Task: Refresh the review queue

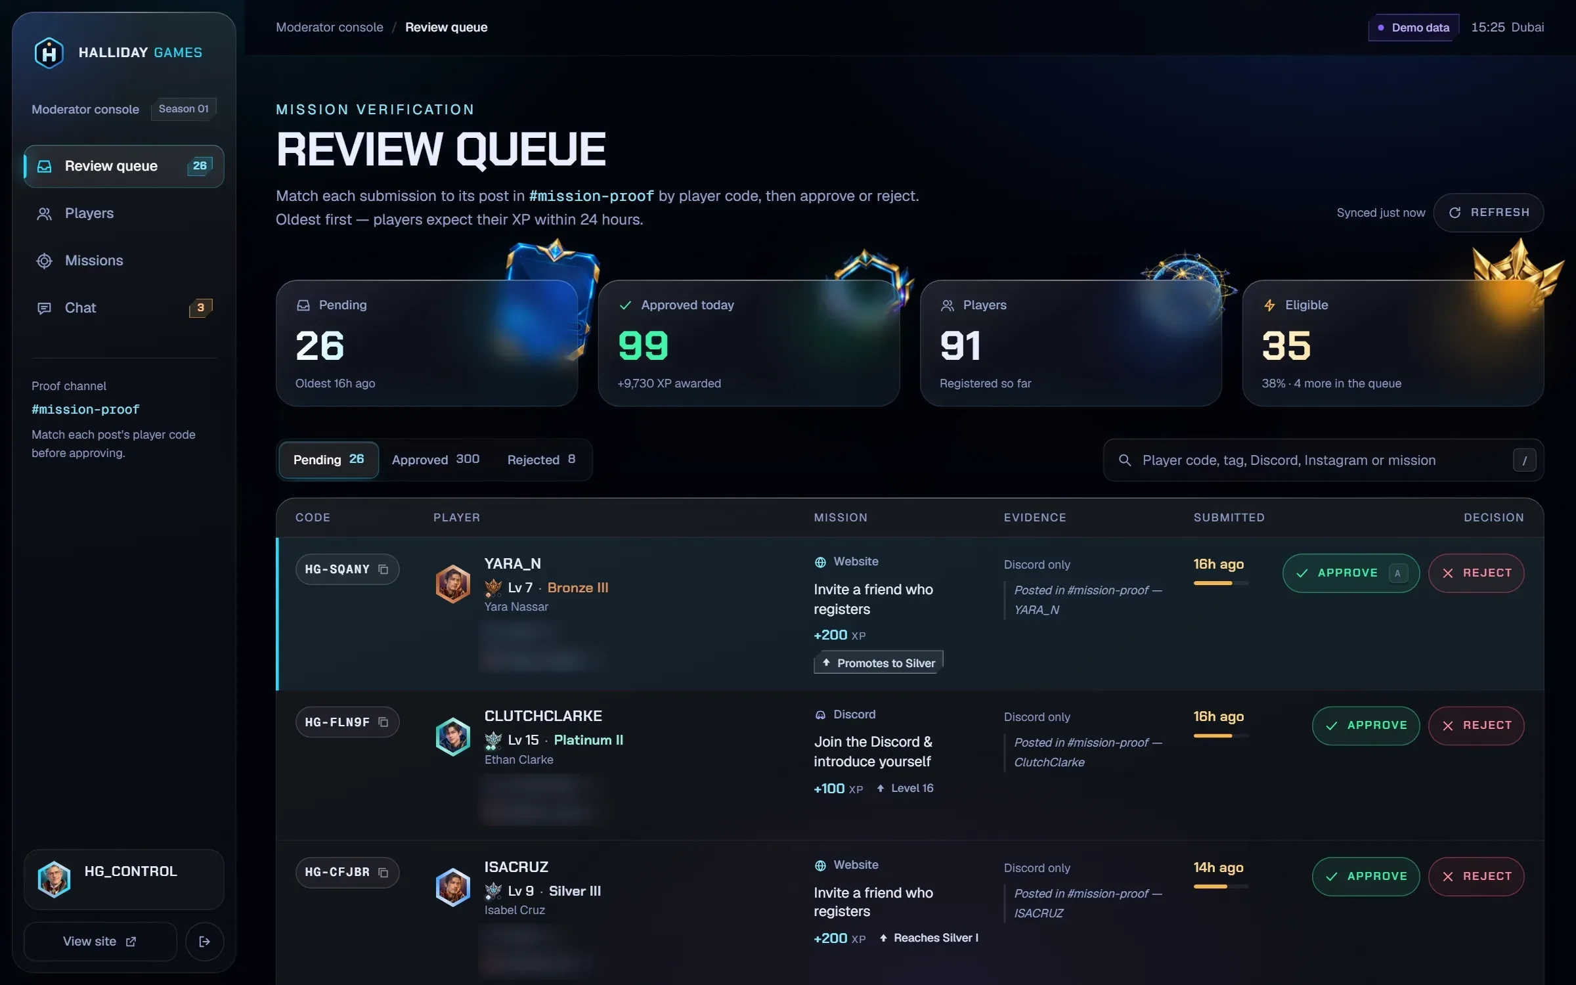Action: [x=1488, y=213]
